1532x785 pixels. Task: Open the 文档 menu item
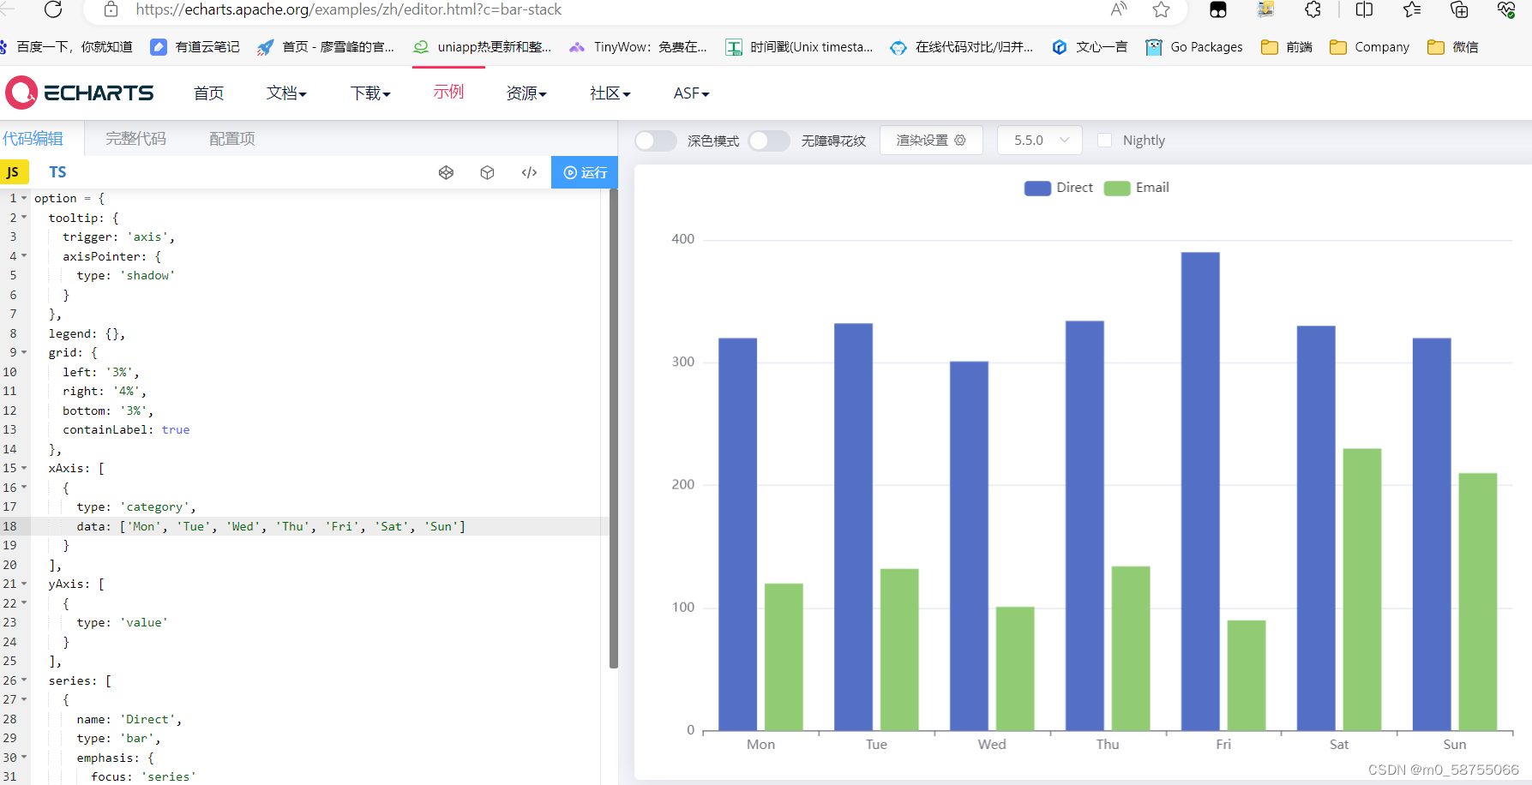[286, 93]
